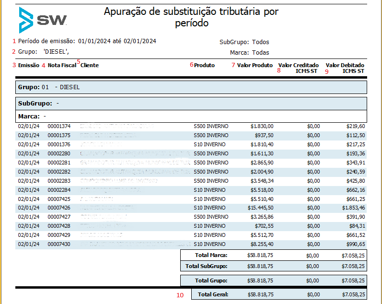Click the Grupo 'DIESEL' filter text

tap(43, 52)
